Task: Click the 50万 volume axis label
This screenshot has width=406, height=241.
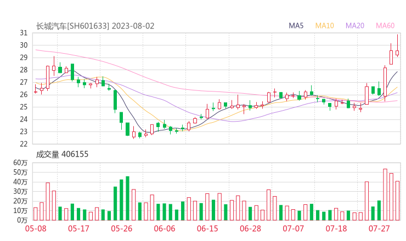Action: (20, 172)
